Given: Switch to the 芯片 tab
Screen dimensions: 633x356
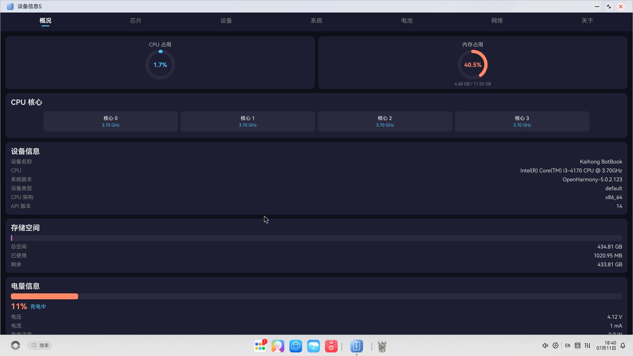Looking at the screenshot, I should [x=136, y=20].
